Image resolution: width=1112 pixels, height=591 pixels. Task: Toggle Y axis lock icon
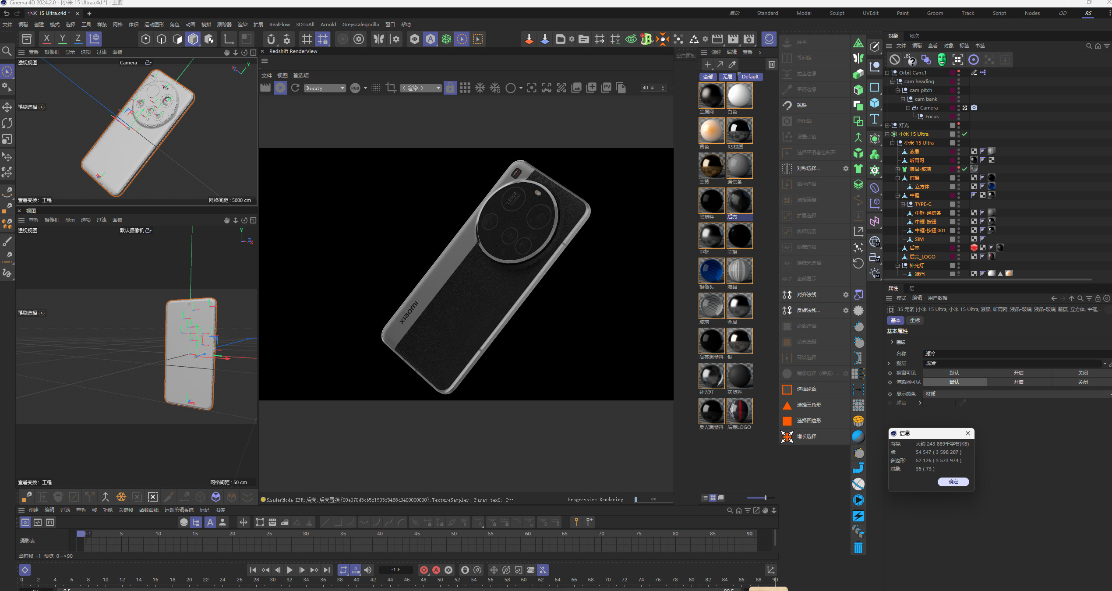[63, 39]
